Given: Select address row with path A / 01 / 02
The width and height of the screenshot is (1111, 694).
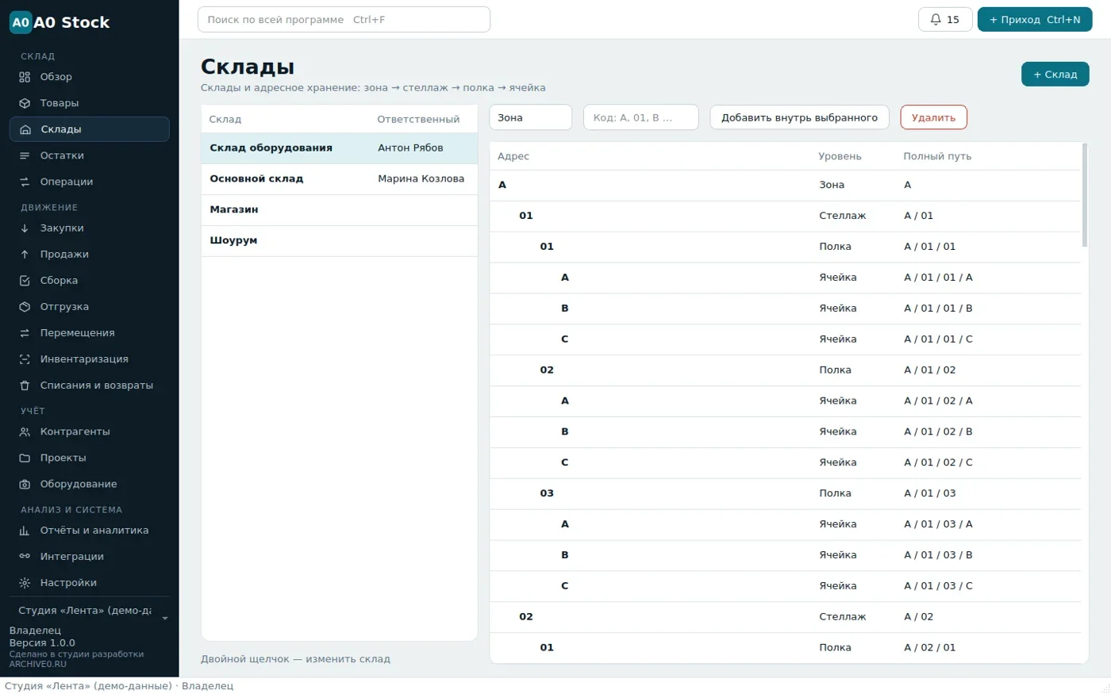Looking at the screenshot, I should [x=785, y=370].
